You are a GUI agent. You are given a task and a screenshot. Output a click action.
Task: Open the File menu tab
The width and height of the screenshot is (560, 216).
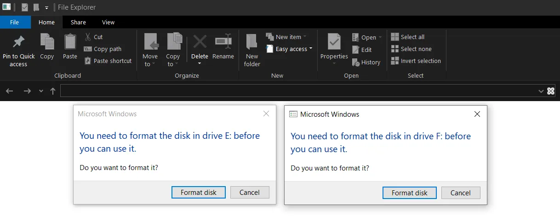click(x=15, y=22)
